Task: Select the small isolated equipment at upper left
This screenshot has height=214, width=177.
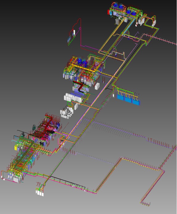Action: (x=71, y=37)
